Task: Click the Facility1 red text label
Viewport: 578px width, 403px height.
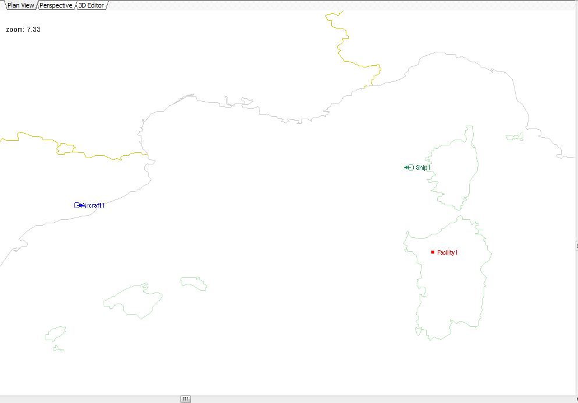Action: tap(448, 252)
